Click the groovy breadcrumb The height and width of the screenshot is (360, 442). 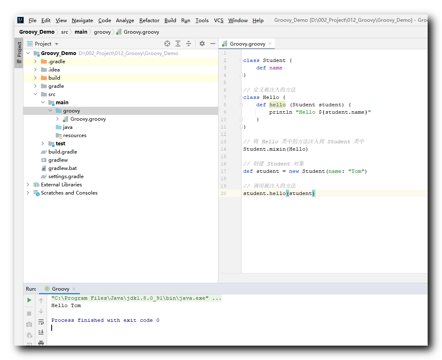(102, 32)
